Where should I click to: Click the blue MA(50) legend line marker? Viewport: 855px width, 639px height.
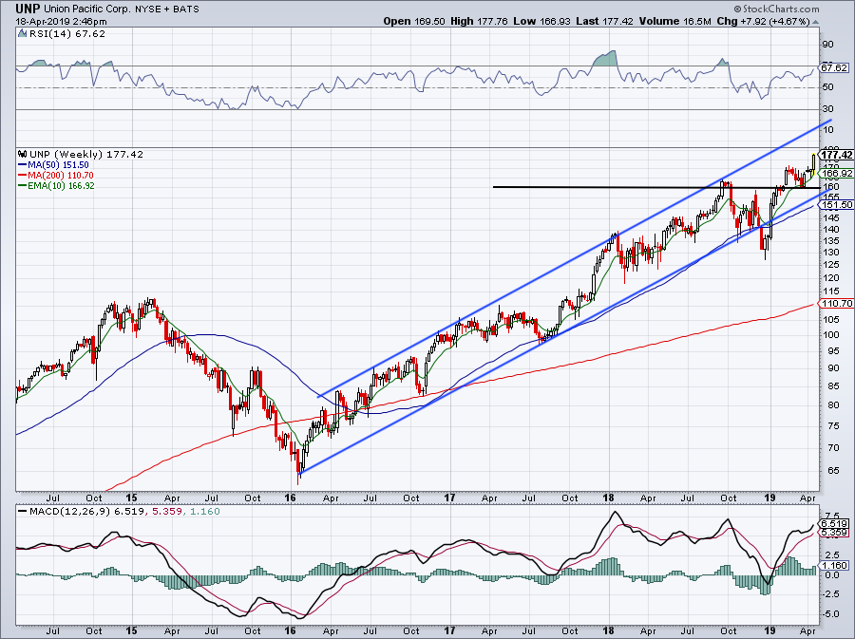pos(23,165)
